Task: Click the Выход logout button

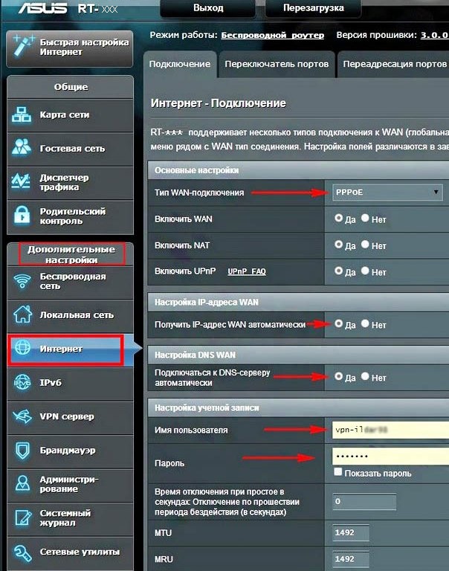Action: 208,8
